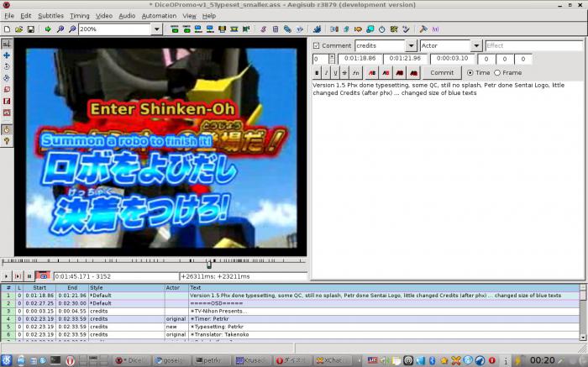588x367 pixels.
Task: Select the vector clip video tool
Action: point(7,113)
